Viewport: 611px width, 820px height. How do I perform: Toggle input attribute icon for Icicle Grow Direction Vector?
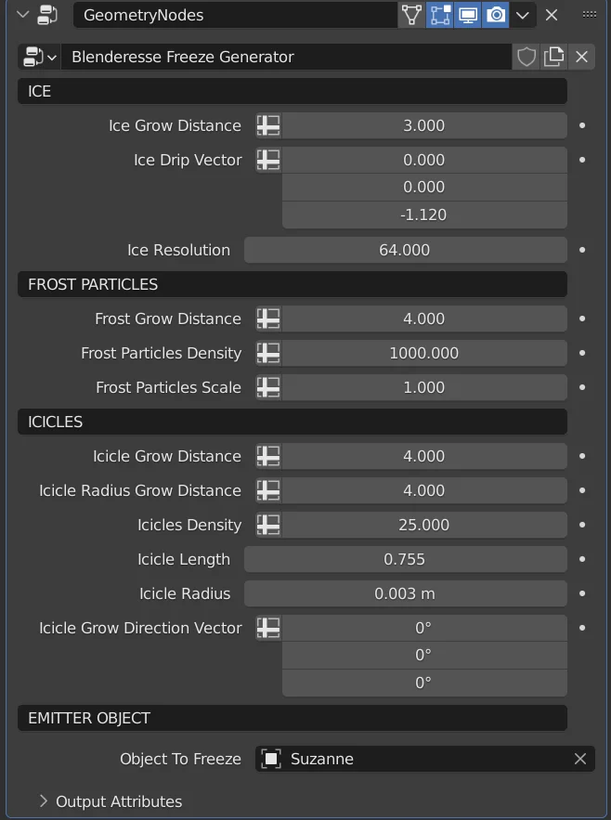[x=267, y=628]
